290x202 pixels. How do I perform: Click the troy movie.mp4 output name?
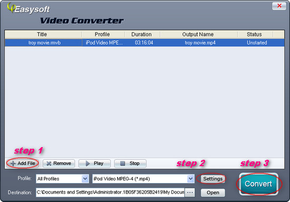[x=200, y=43]
